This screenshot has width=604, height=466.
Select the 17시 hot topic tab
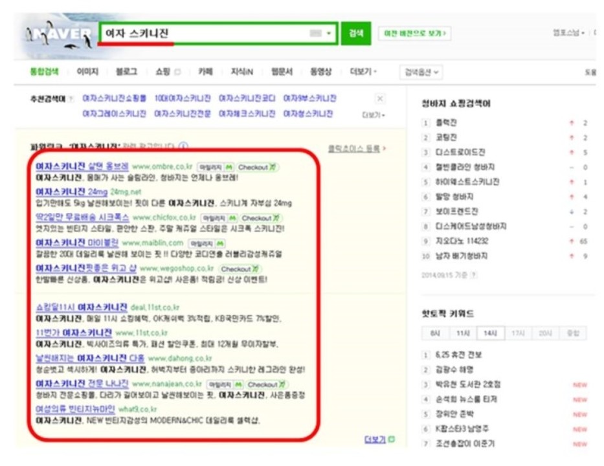(x=518, y=333)
